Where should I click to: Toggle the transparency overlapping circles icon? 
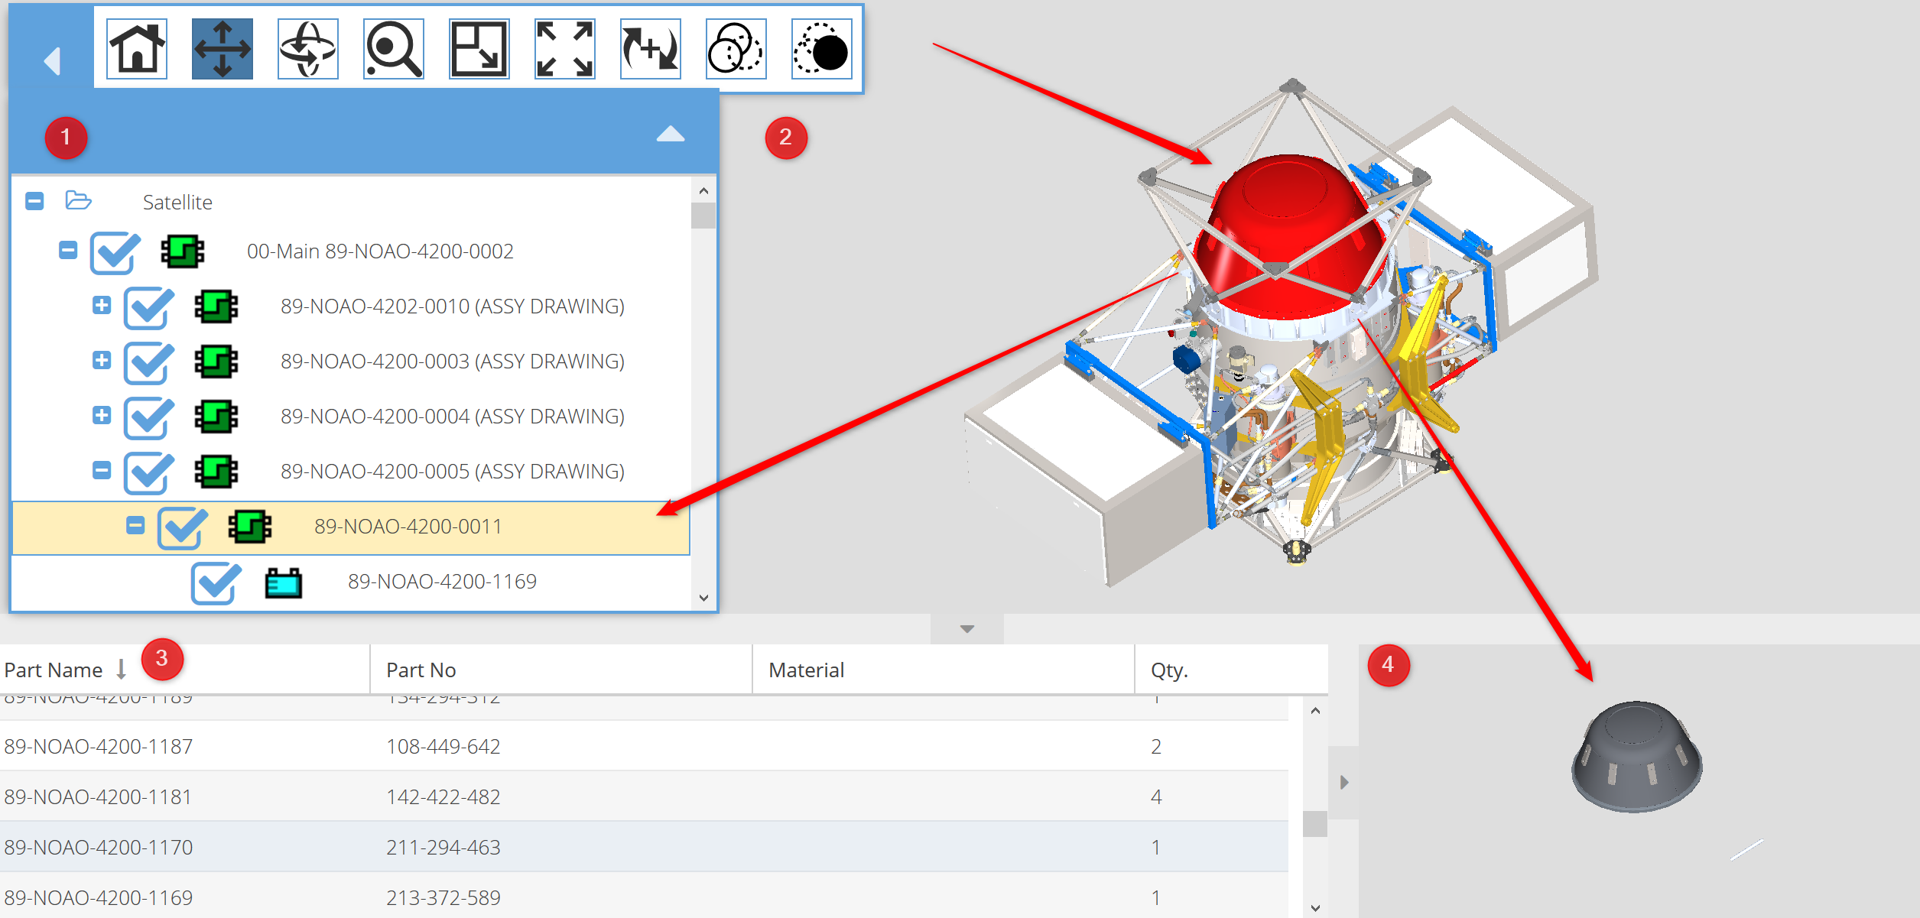(x=736, y=50)
